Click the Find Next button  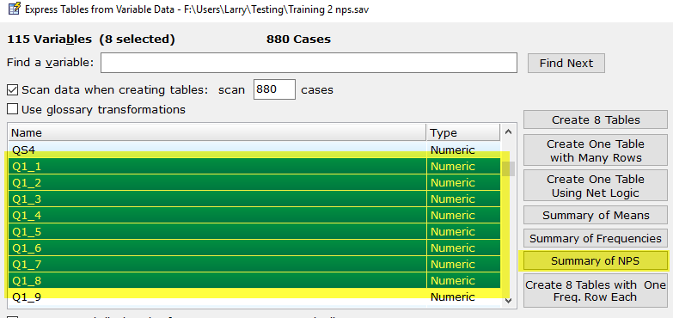(566, 63)
